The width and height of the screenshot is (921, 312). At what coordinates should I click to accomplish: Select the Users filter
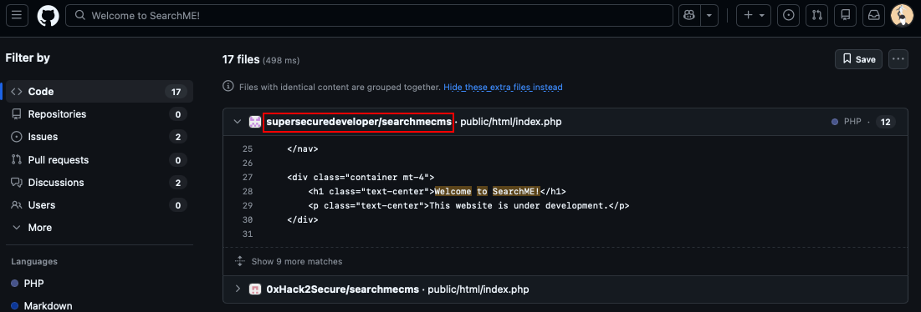pyautogui.click(x=100, y=205)
